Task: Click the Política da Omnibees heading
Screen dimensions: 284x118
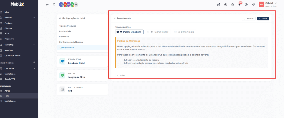Action: 129,41
